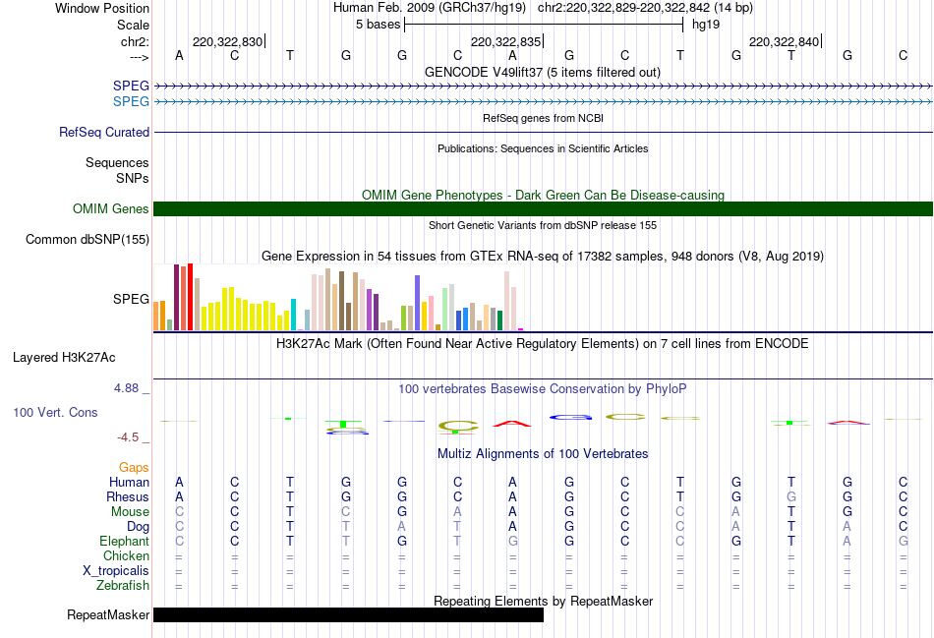Screen dimensions: 934x638
Task: Click the RefSeq genes from NCBI title
Action: [543, 118]
